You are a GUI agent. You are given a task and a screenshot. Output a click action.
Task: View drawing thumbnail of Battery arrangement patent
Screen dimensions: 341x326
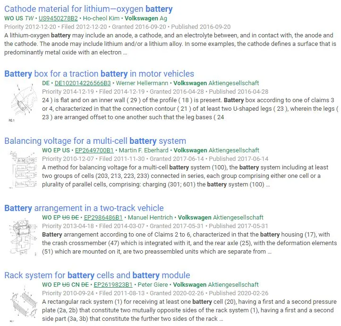pyautogui.click(x=23, y=237)
